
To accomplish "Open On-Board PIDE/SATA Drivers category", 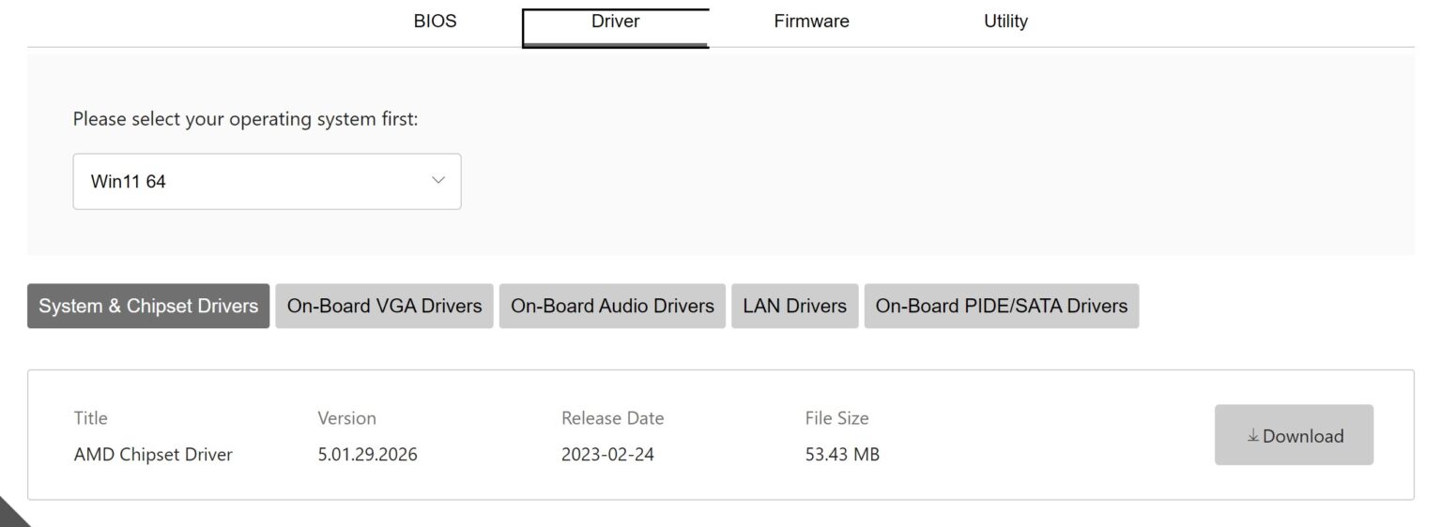I will pos(1001,307).
